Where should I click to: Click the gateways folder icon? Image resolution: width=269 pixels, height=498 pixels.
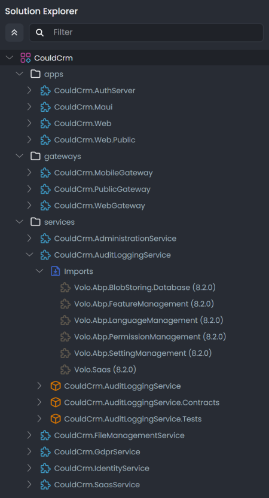pyautogui.click(x=35, y=156)
